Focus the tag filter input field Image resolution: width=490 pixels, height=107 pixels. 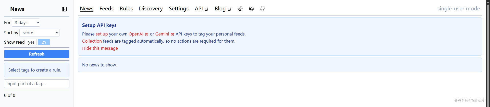point(37,84)
